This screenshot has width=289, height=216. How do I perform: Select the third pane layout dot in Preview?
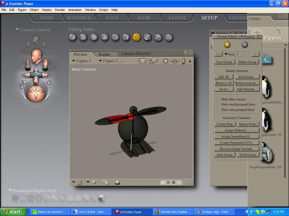pos(174,182)
